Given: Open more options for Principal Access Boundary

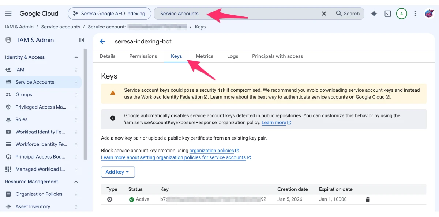Looking at the screenshot, I should point(76,157).
